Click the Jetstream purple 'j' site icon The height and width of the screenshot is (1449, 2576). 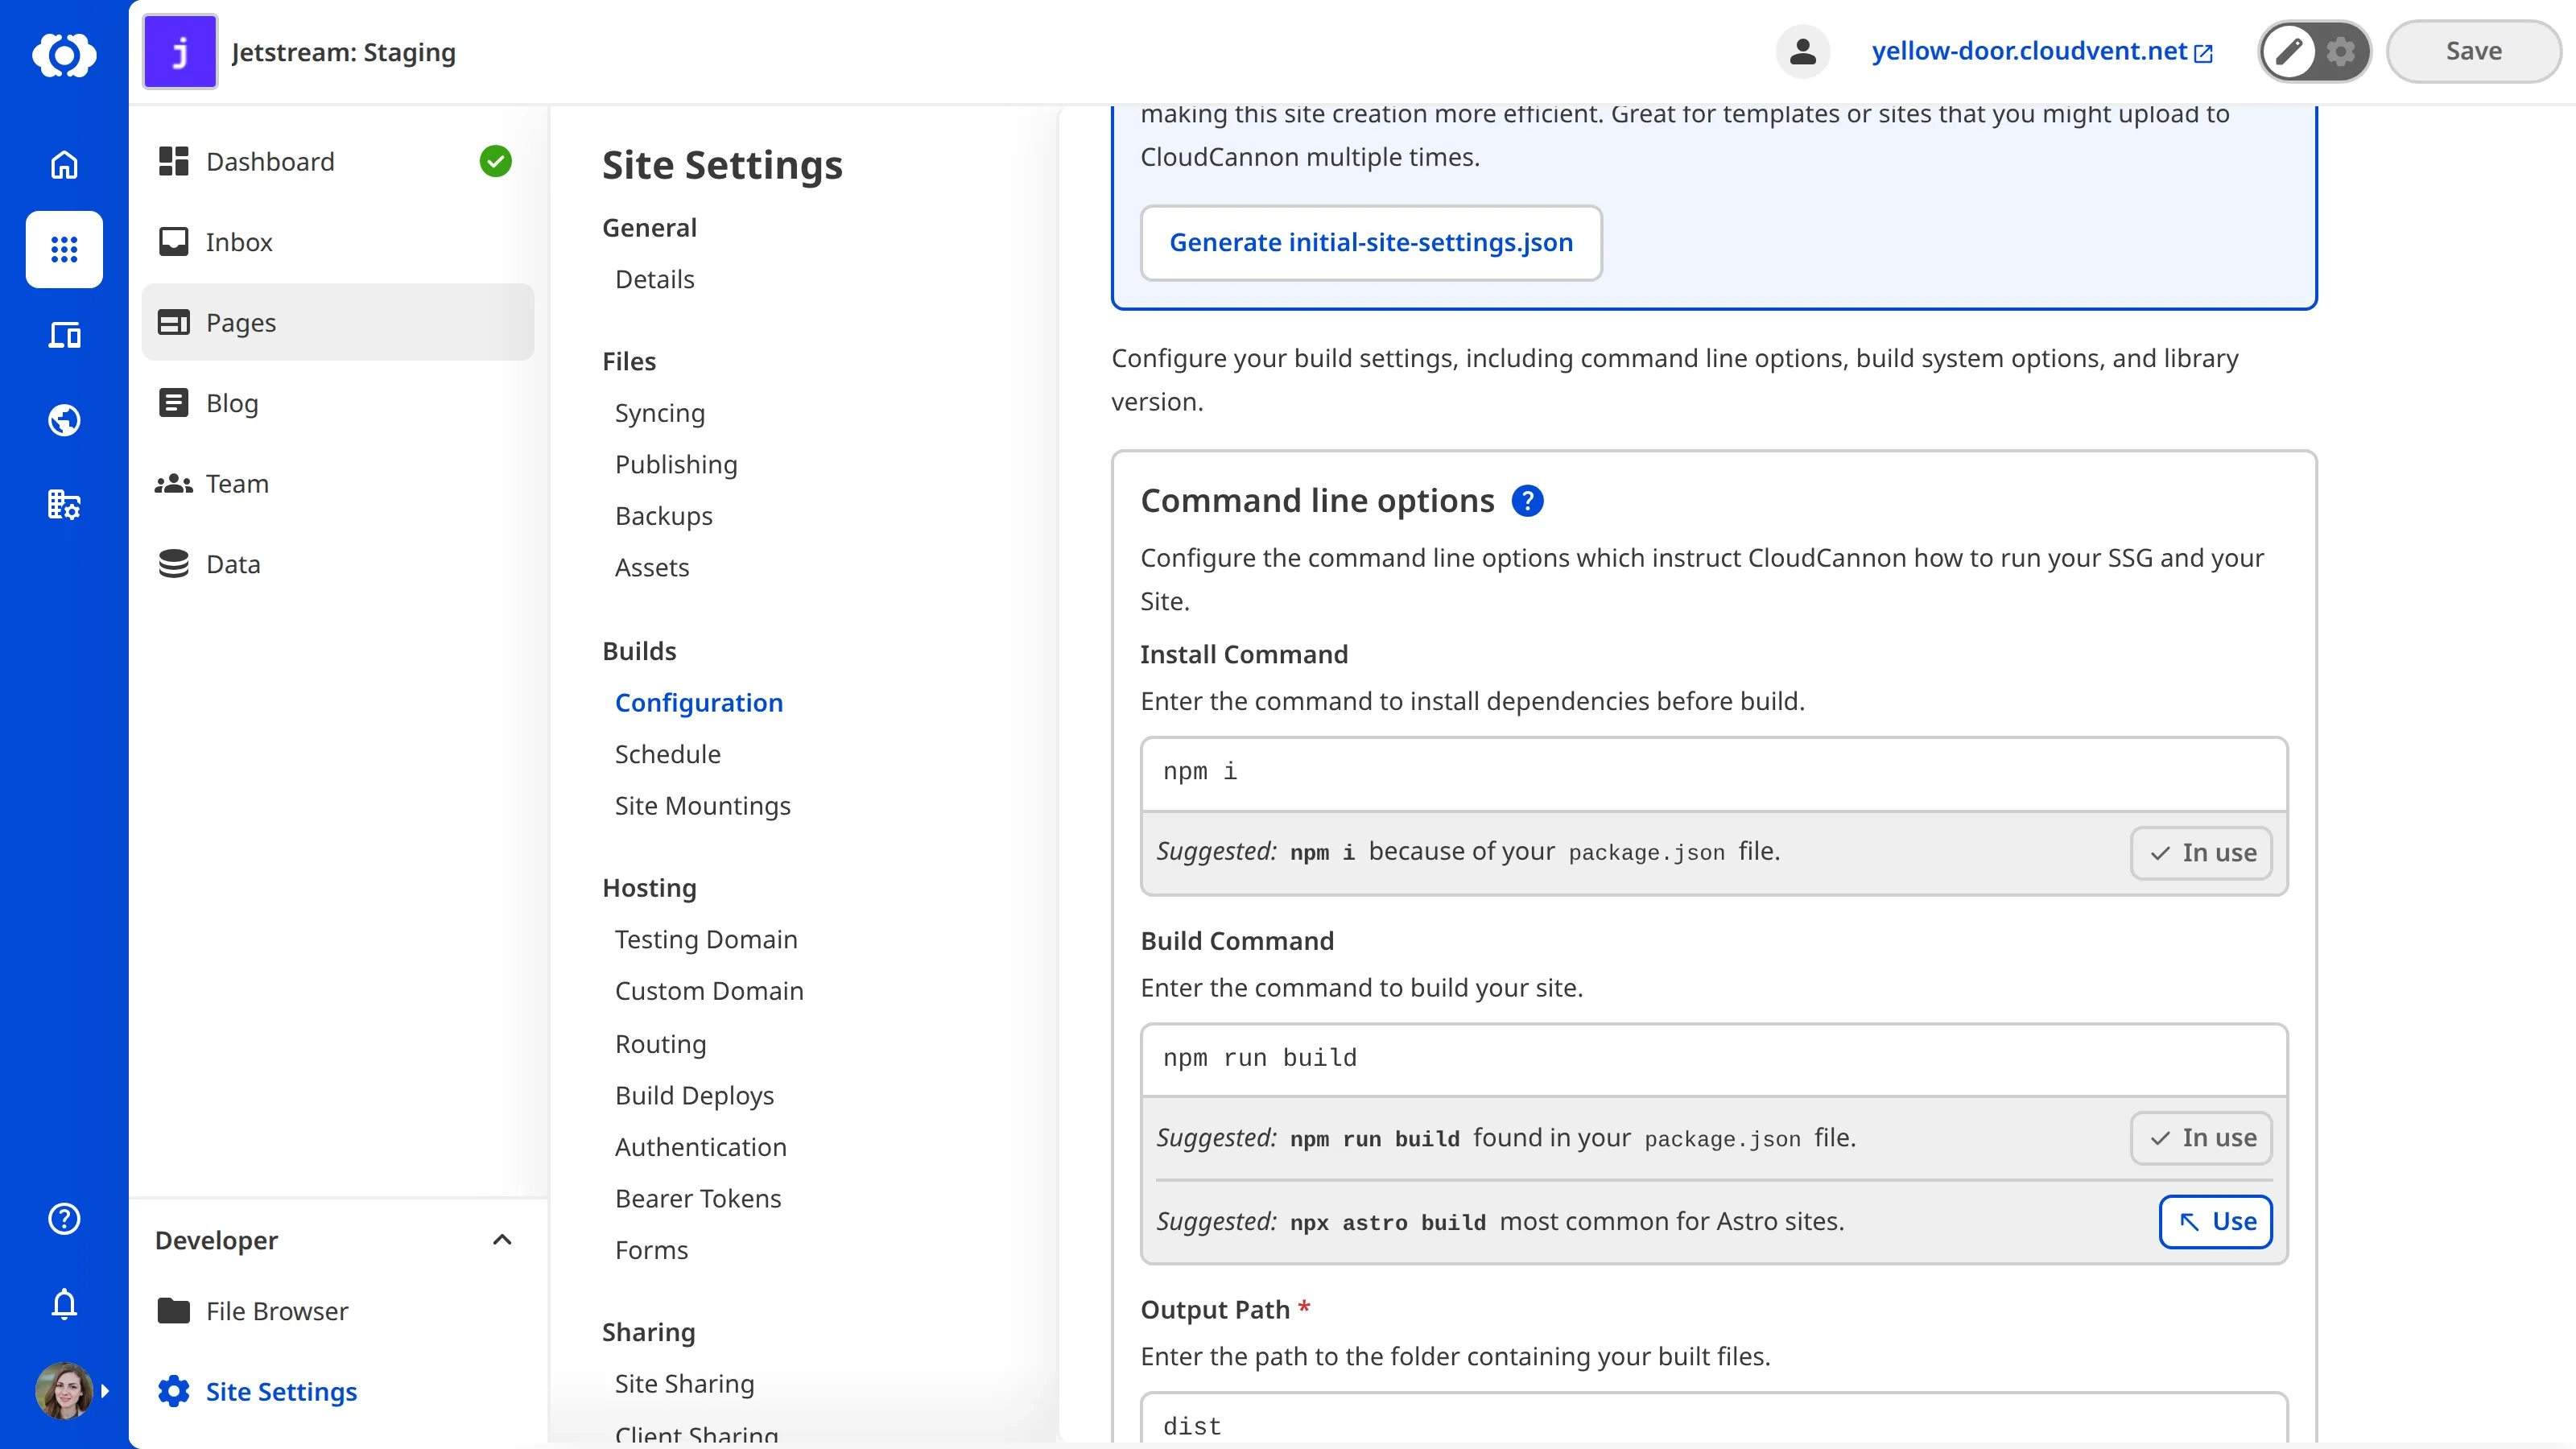point(180,52)
